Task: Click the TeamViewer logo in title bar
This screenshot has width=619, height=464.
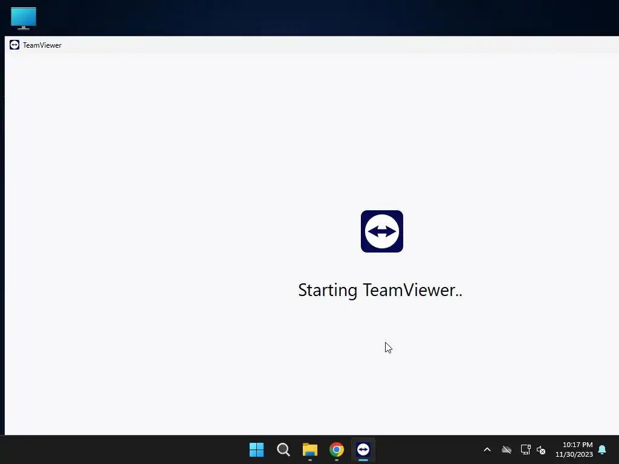Action: click(x=15, y=45)
